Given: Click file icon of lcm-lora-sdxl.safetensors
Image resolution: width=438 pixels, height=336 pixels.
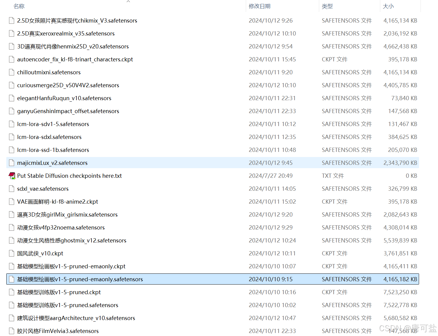Looking at the screenshot, I should (12, 137).
